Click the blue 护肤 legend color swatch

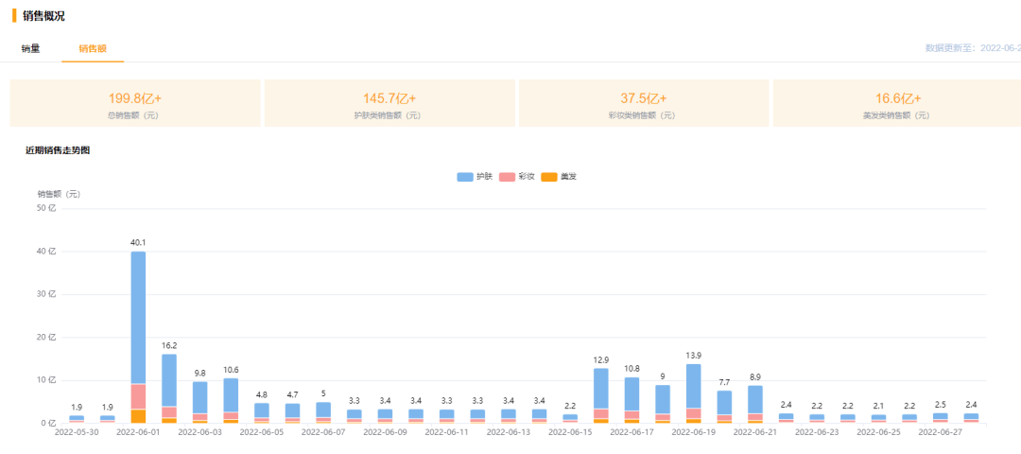[465, 177]
